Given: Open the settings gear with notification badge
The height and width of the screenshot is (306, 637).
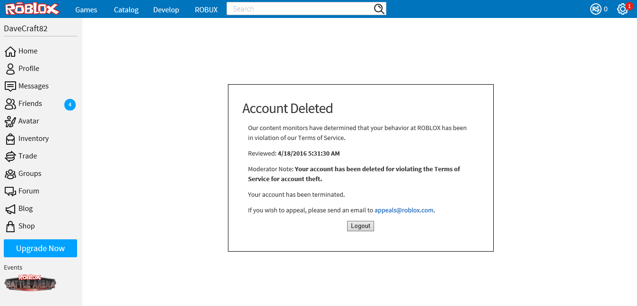Looking at the screenshot, I should (x=623, y=9).
